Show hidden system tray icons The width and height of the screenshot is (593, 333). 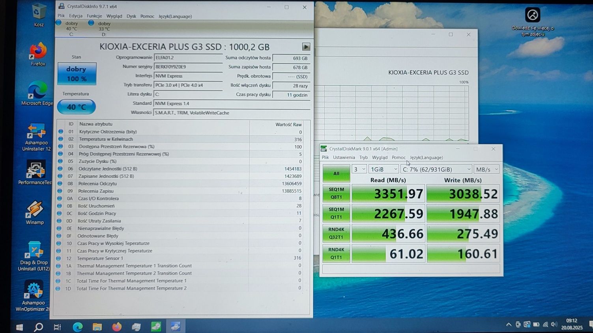pyautogui.click(x=509, y=325)
